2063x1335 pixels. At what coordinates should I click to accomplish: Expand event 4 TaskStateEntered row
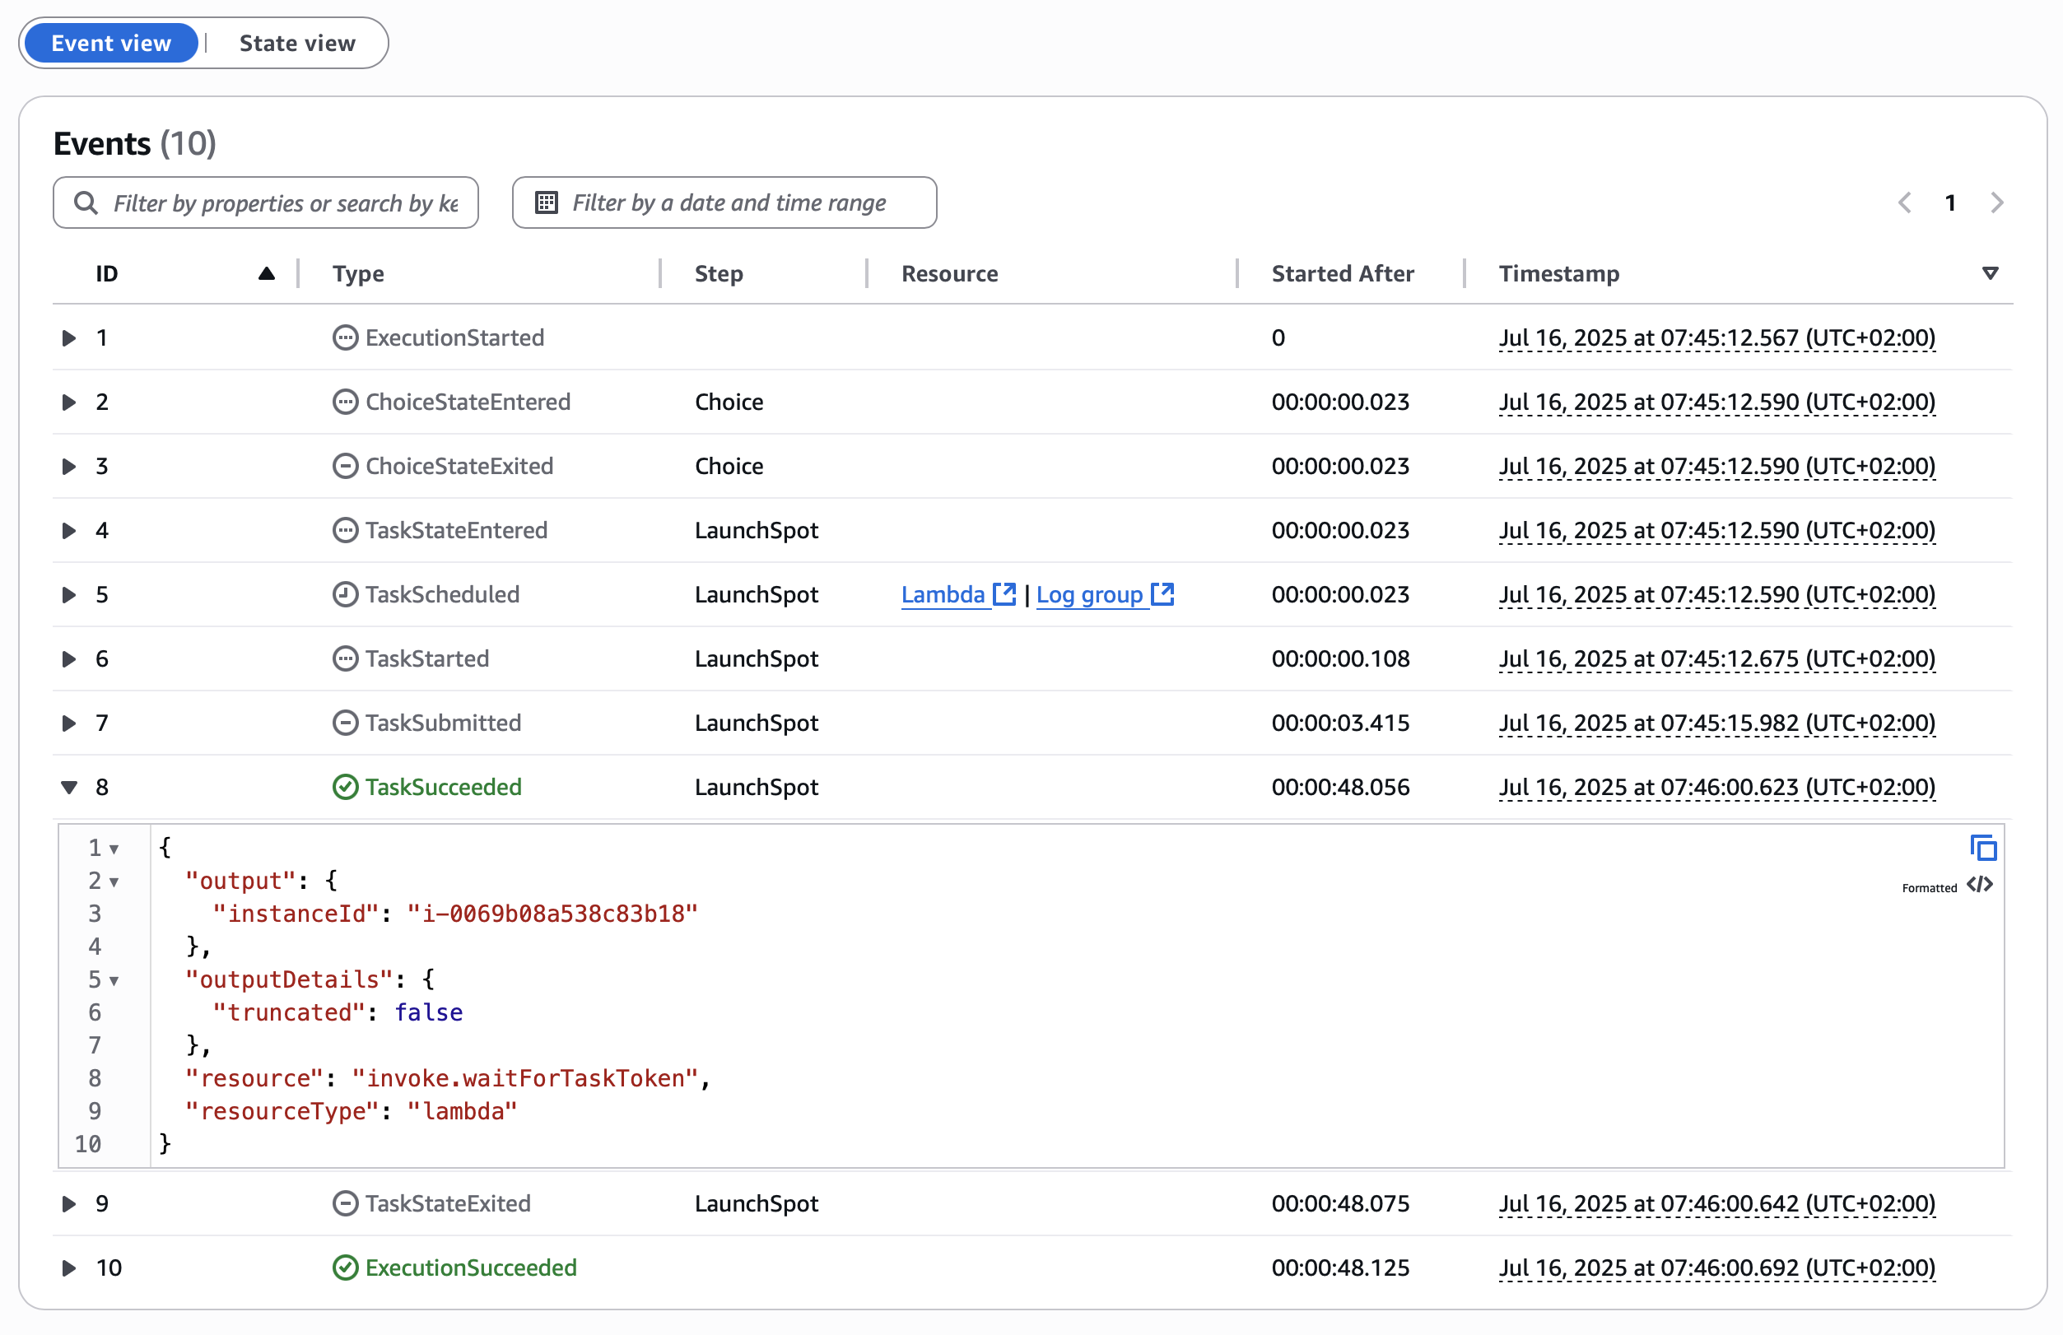point(68,531)
